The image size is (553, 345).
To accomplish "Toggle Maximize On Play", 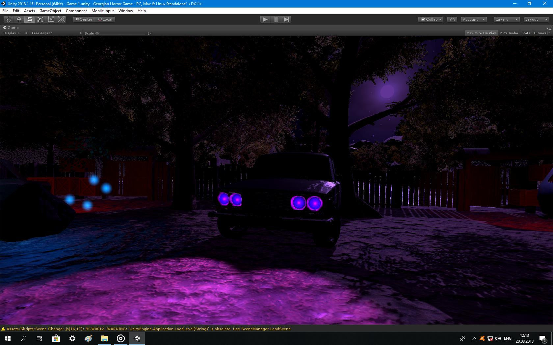I will pyautogui.click(x=481, y=33).
